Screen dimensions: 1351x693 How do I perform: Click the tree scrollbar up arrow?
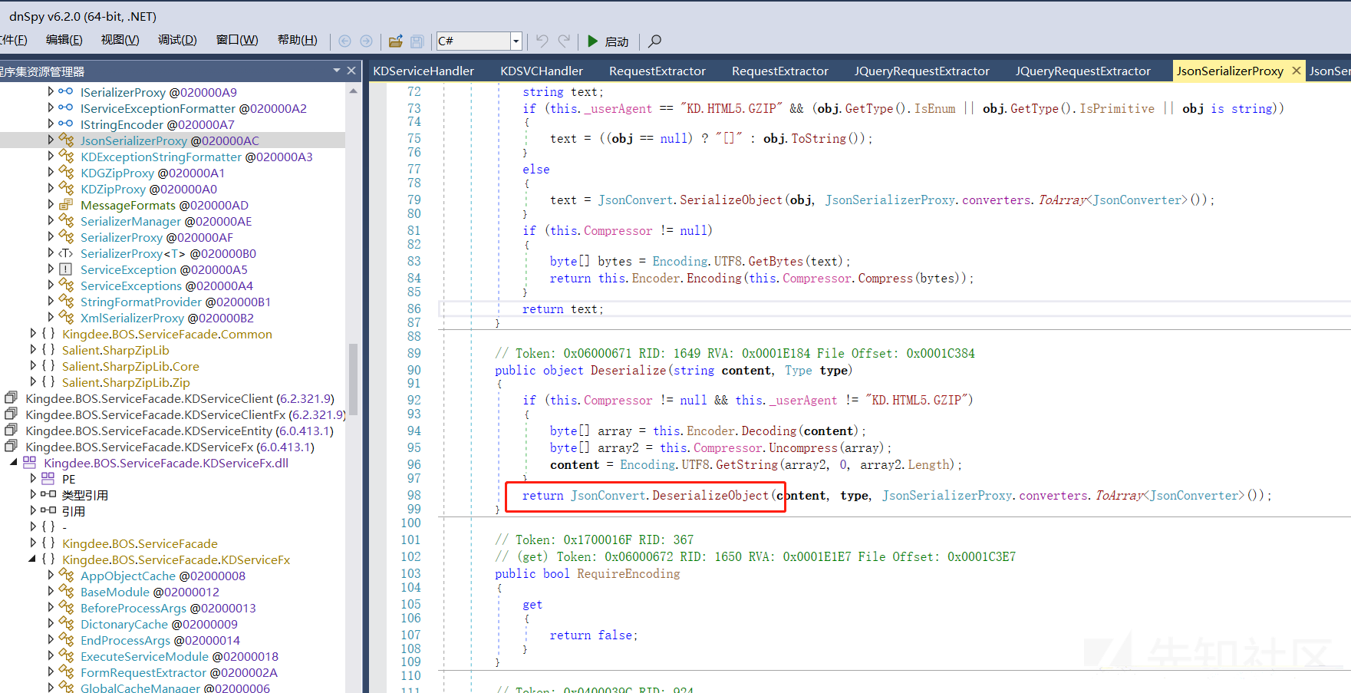tap(354, 91)
